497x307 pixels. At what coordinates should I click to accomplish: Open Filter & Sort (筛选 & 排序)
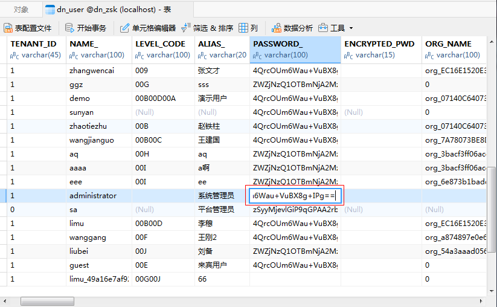point(207,28)
